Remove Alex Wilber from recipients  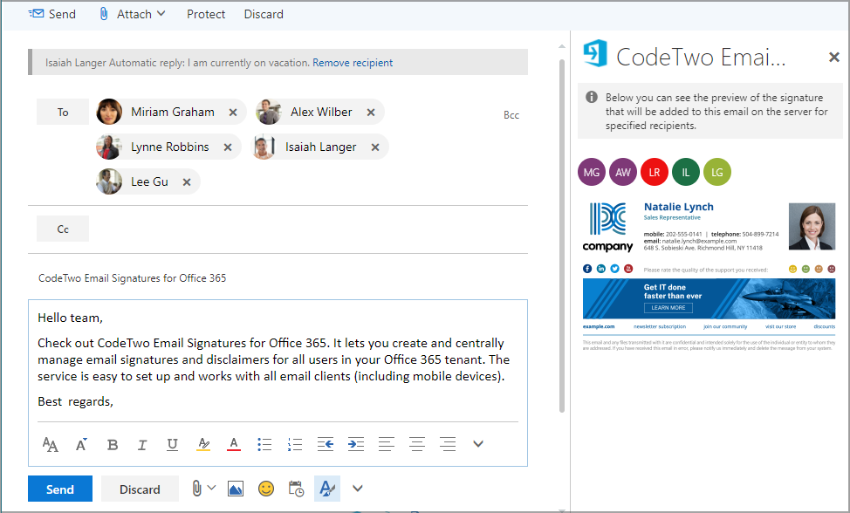371,113
